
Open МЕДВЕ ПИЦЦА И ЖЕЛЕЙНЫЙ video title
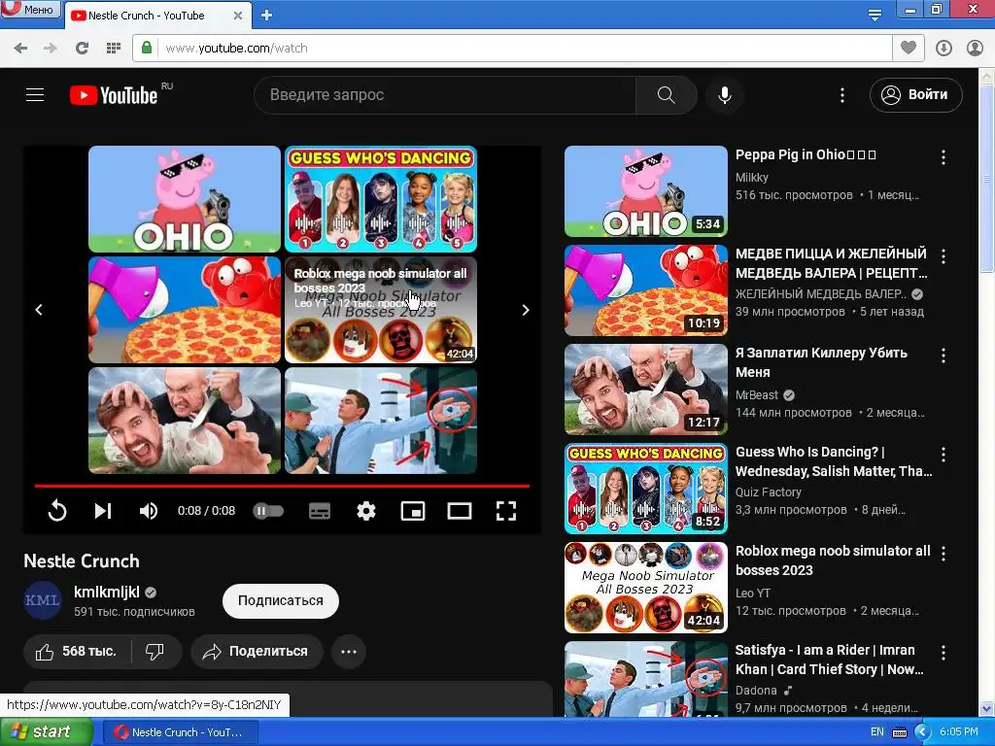click(832, 263)
